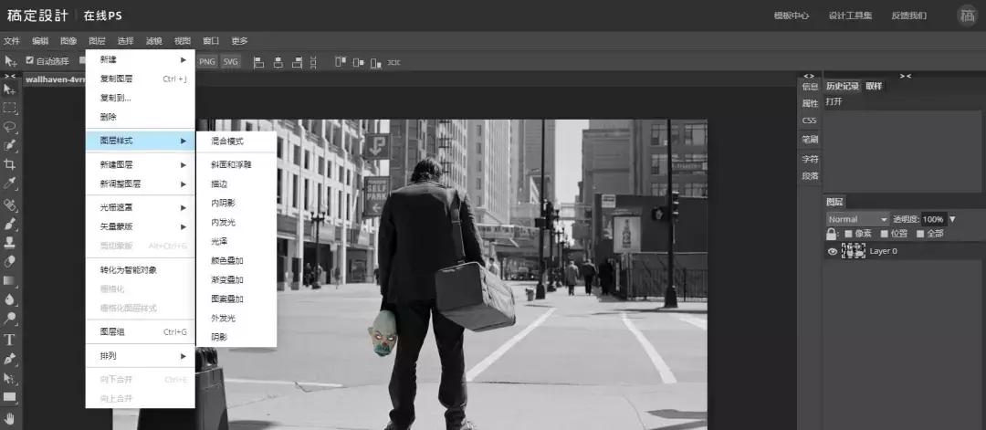Select the Rectangular Marquee tool
Image resolution: width=986 pixels, height=430 pixels.
tap(10, 108)
